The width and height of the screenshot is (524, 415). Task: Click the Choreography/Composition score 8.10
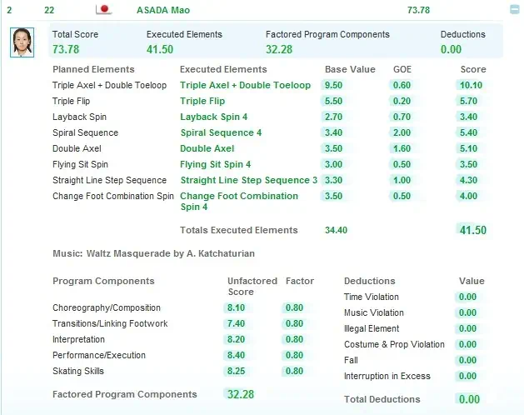(x=235, y=307)
